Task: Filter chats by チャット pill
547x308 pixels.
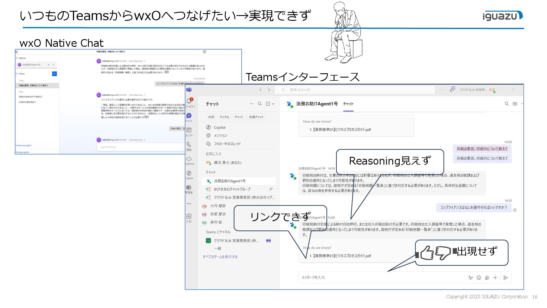Action: tap(239, 117)
